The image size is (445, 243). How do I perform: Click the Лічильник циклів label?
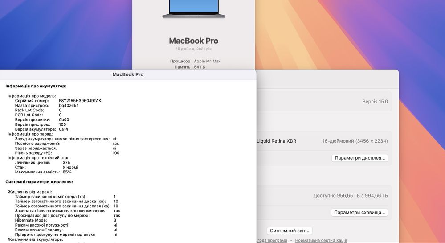click(33, 163)
